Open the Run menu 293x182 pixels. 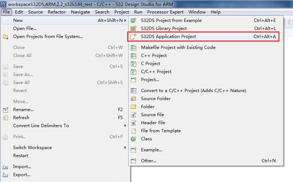(x=138, y=12)
